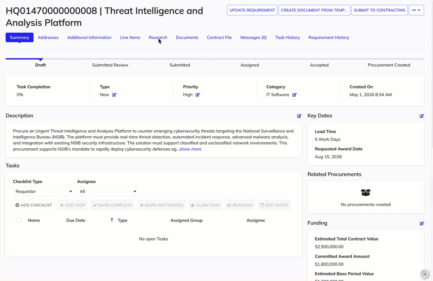Click the Update Requirement button
Image resolution: width=433 pixels, height=281 pixels.
pos(252,10)
